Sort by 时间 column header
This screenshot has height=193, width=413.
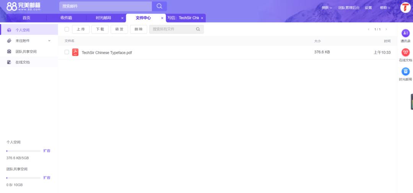[387, 41]
